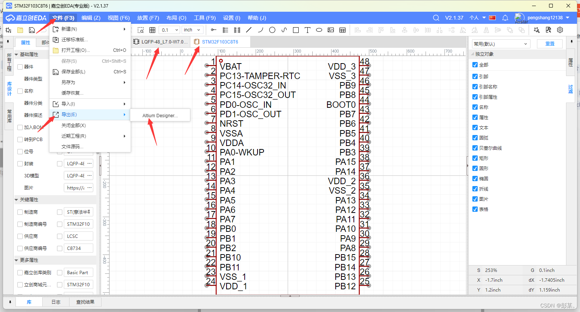Image resolution: width=580 pixels, height=312 pixels.
Task: Uncheck the 引脚名称 filter checkbox
Action: (475, 87)
